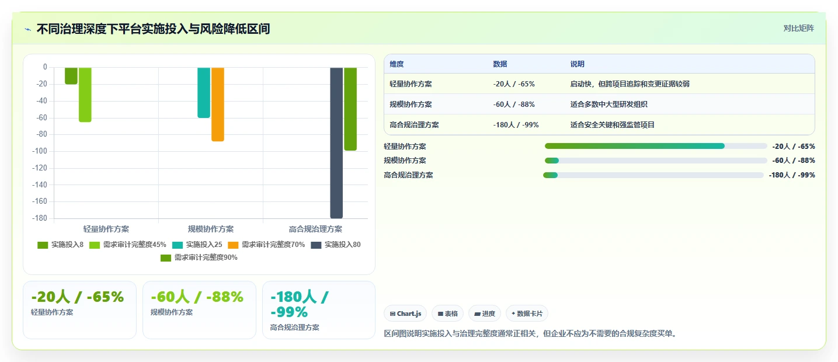This screenshot has height=362, width=838.
Task: Click the -180人 / -99% data card
Action: (319, 310)
